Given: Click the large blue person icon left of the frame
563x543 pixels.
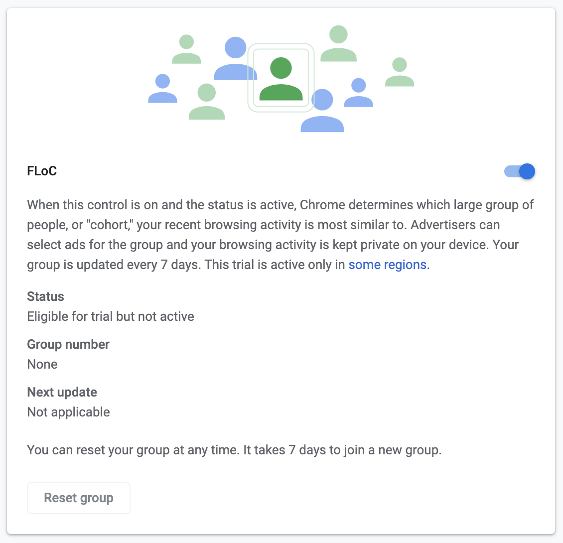Looking at the screenshot, I should pyautogui.click(x=236, y=60).
